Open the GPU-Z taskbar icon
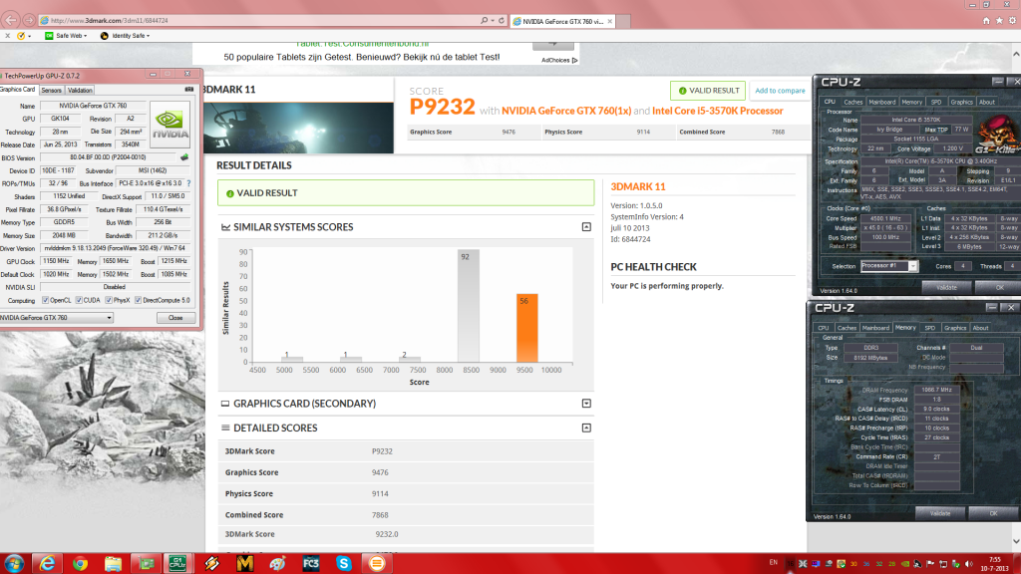 [x=146, y=564]
